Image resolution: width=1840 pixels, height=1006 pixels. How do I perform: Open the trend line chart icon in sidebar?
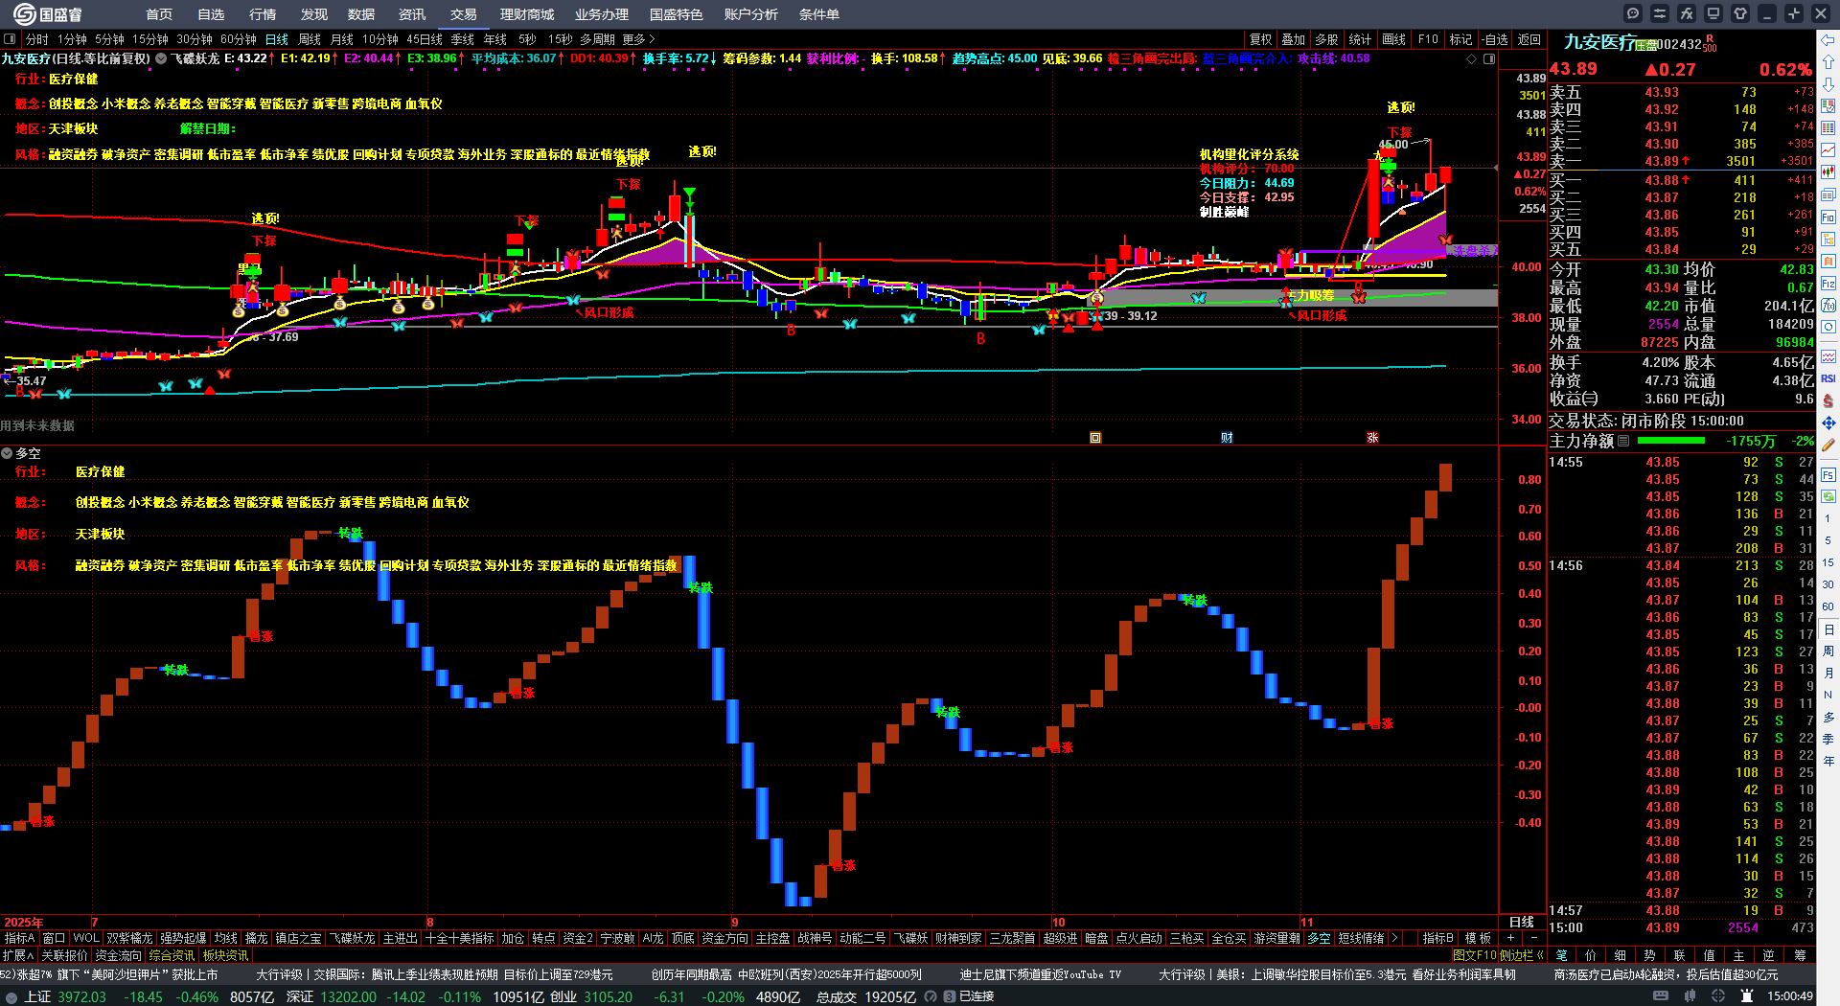pyautogui.click(x=1828, y=150)
